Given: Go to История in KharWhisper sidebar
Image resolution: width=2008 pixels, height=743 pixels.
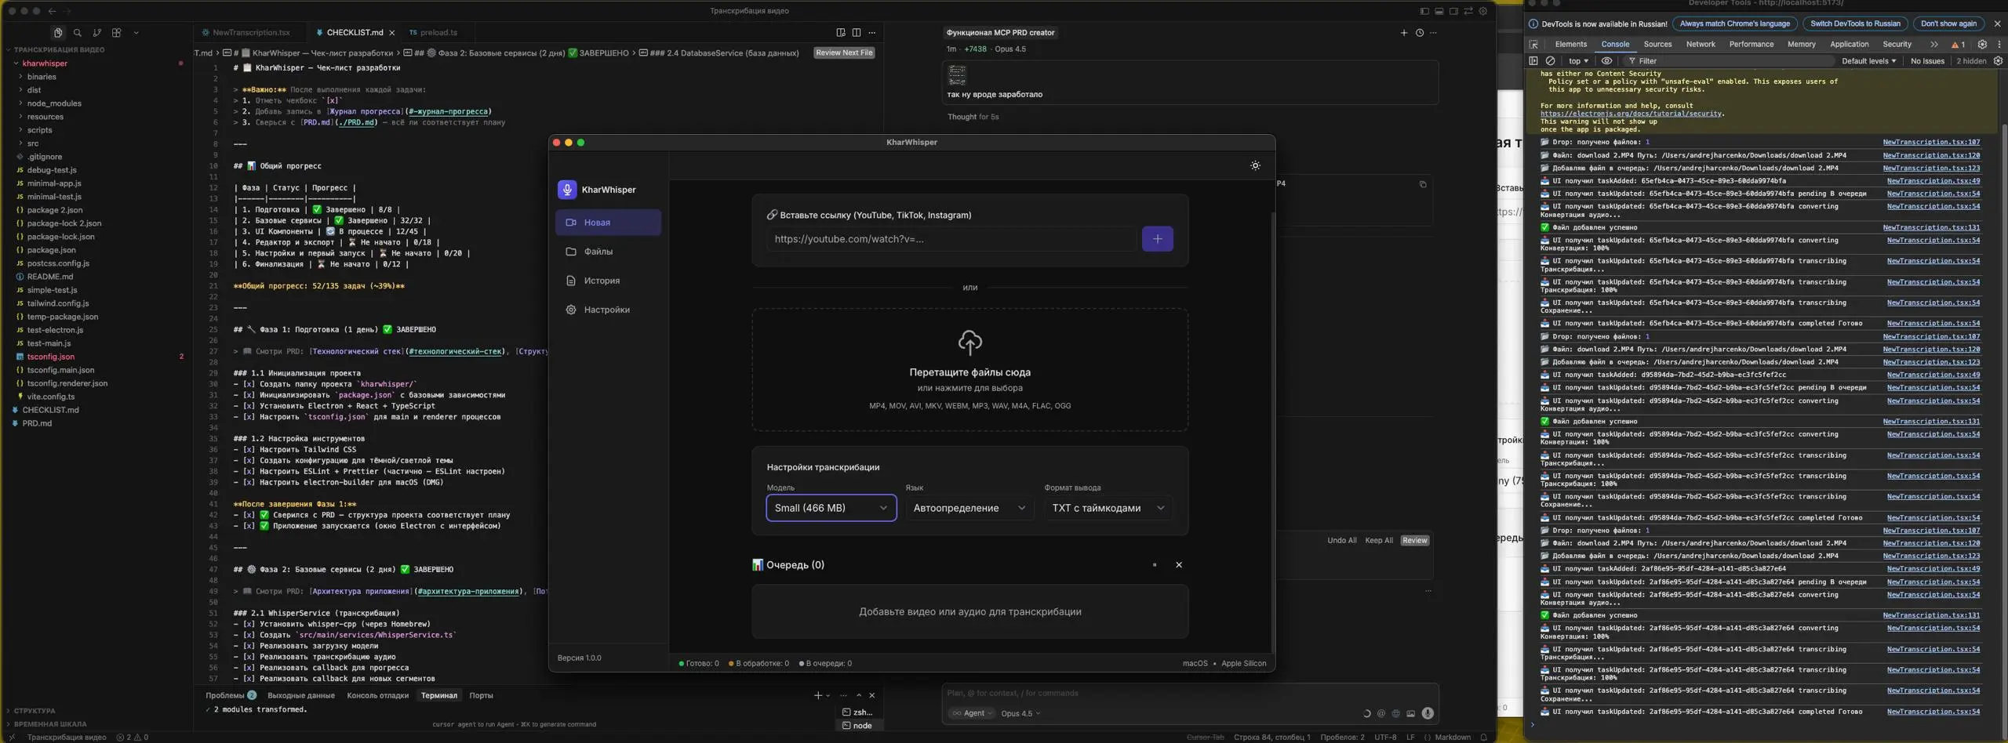Looking at the screenshot, I should pos(608,281).
